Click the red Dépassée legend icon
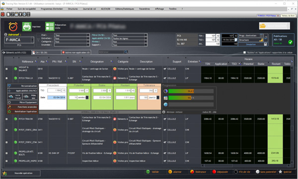This screenshot has width=298, height=179. tap(214, 172)
